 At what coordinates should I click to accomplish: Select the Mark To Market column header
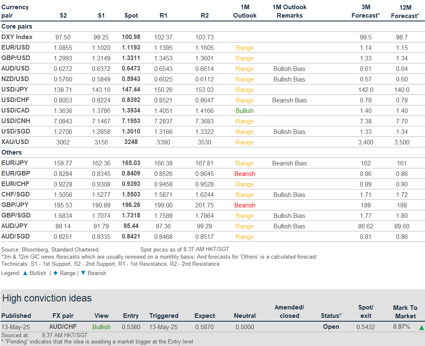(405, 312)
